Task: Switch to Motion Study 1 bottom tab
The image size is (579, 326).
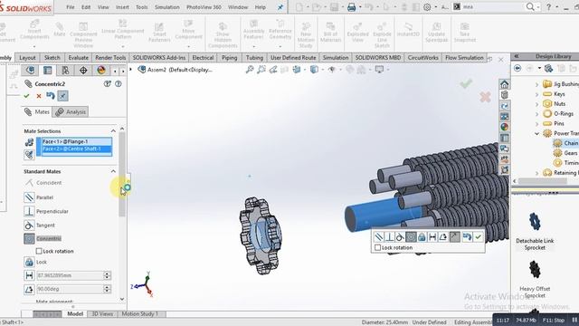Action: [x=139, y=314]
